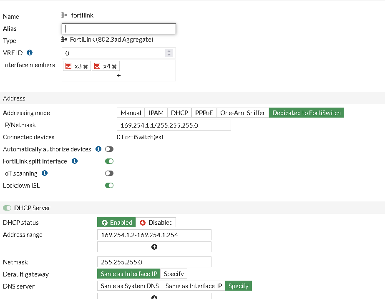Toggle IoT scanning on

pyautogui.click(x=109, y=173)
